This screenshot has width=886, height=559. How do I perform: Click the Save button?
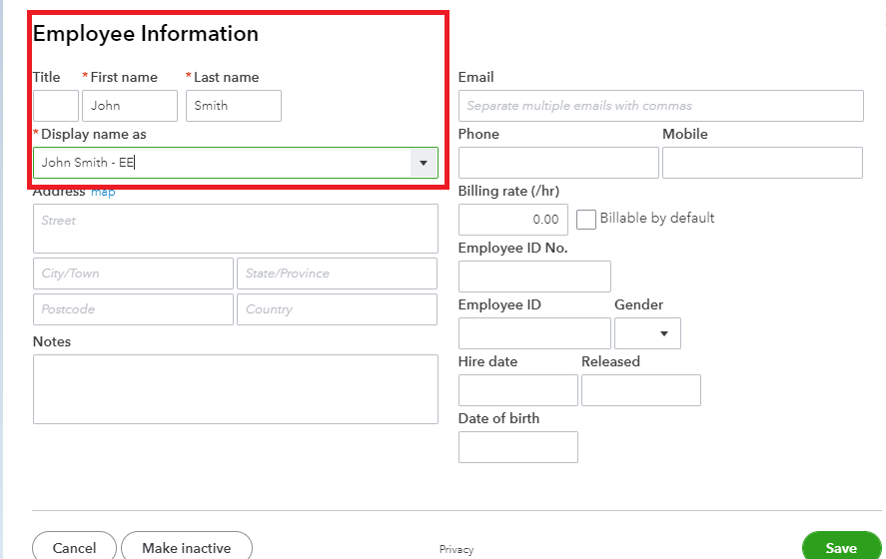(840, 547)
